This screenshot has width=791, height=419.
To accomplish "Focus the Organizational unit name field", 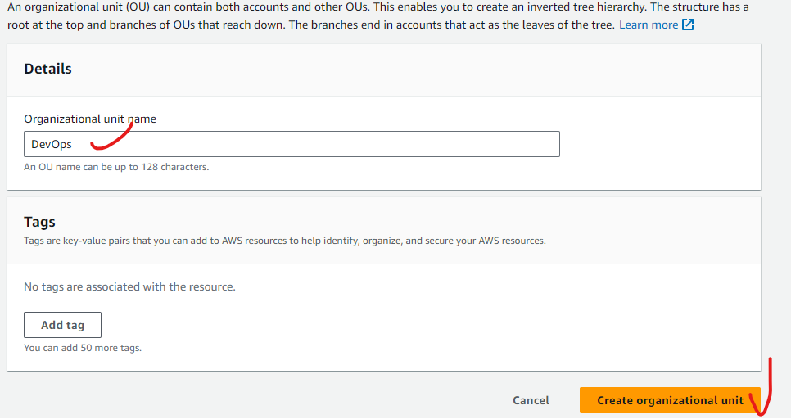I will click(x=328, y=144).
